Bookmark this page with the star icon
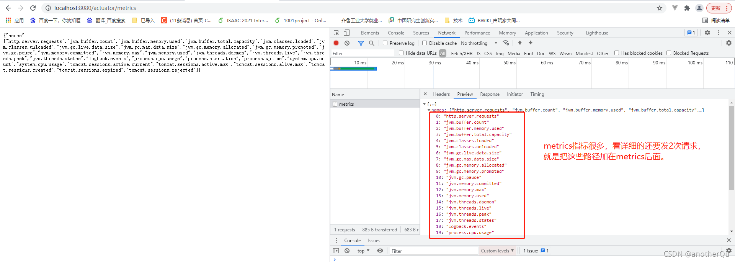 pos(660,8)
